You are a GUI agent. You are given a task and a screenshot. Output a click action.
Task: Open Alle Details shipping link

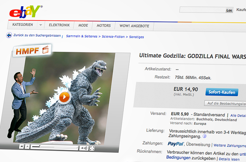pyautogui.click(x=238, y=116)
